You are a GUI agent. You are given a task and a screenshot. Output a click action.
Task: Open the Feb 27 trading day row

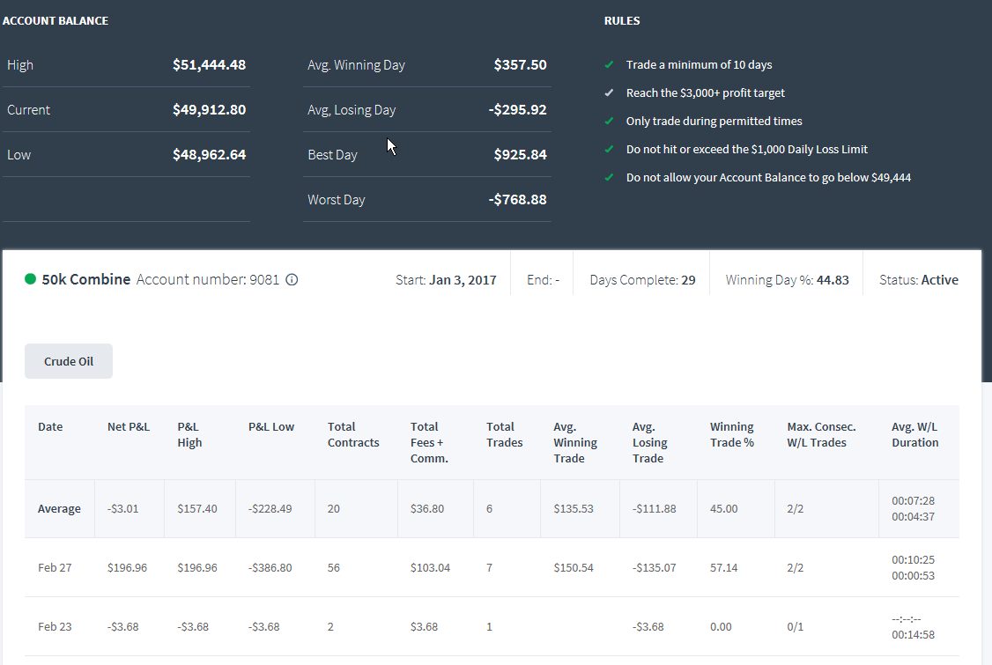click(492, 567)
